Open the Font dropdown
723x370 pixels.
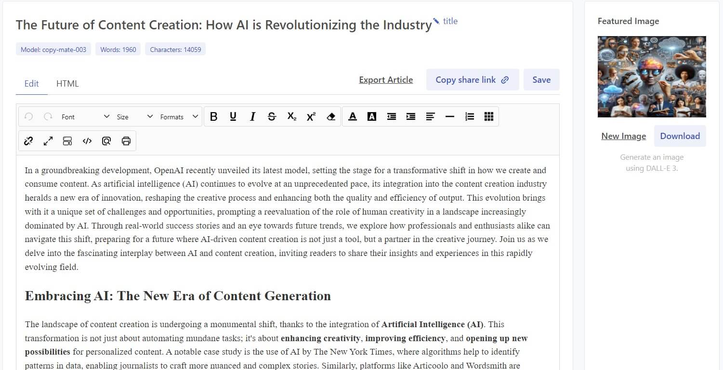coord(85,116)
